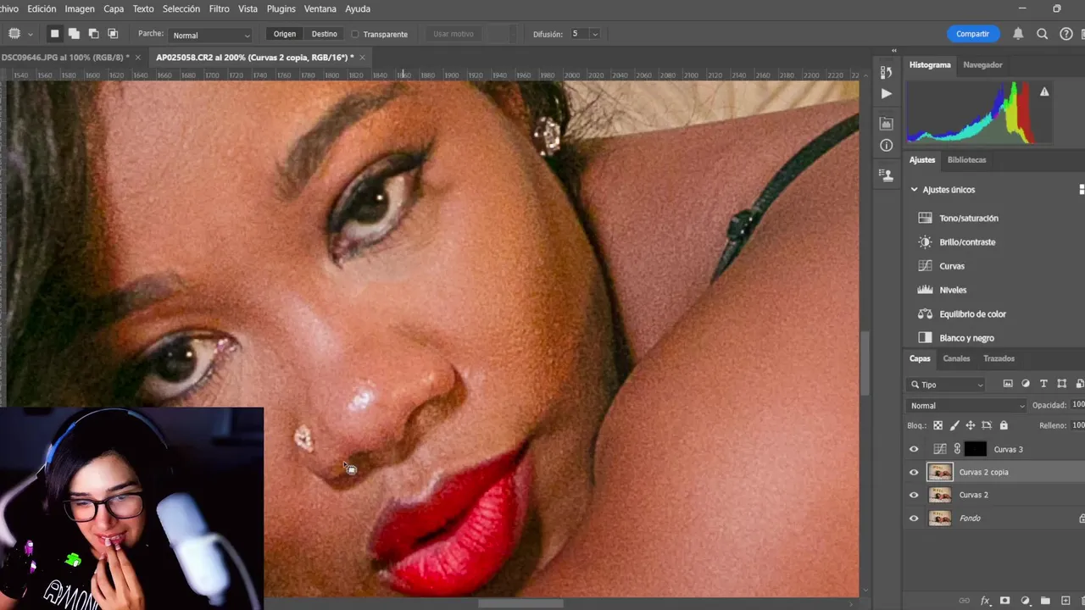Viewport: 1085px width, 610px height.
Task: Click the Usar motivo button
Action: pos(453,34)
